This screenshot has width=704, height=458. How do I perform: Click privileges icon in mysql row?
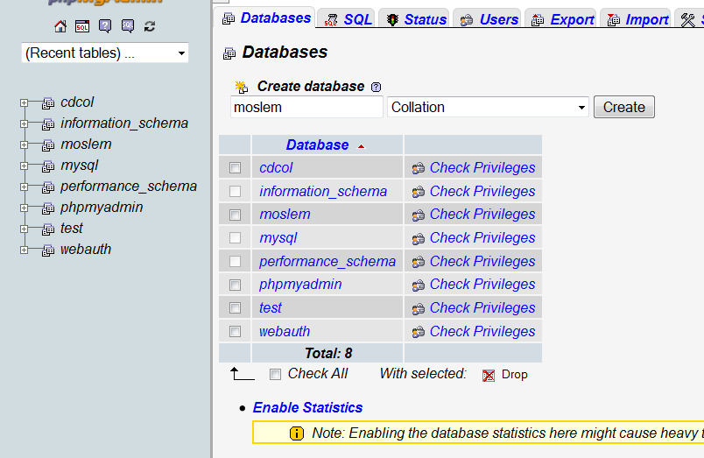(419, 238)
